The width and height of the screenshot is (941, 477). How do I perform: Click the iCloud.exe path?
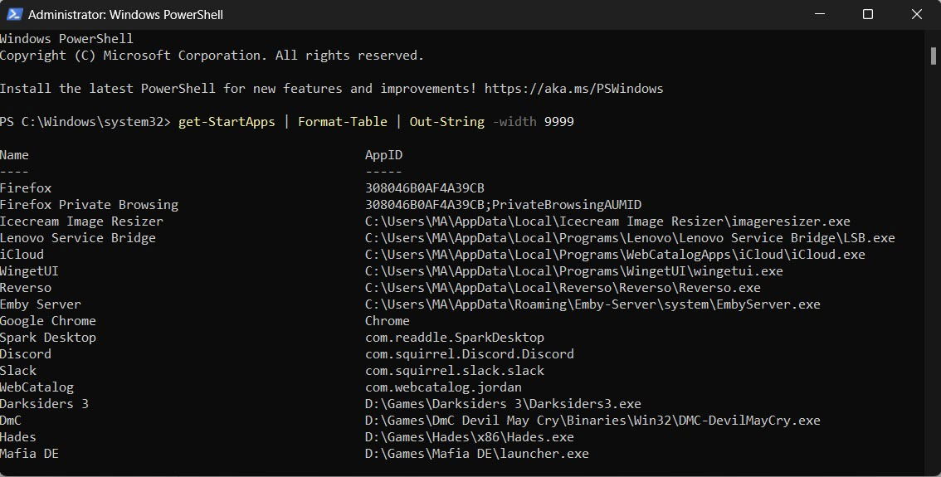(615, 255)
